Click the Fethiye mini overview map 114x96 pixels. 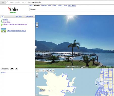click(x=43, y=91)
